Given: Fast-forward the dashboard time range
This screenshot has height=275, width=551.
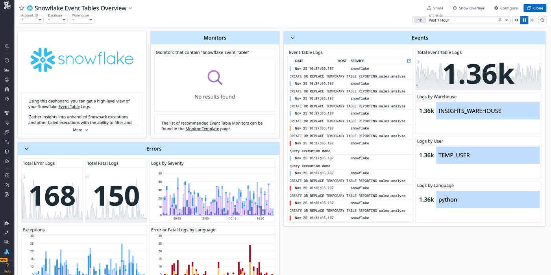Looking at the screenshot, I should [532, 20].
